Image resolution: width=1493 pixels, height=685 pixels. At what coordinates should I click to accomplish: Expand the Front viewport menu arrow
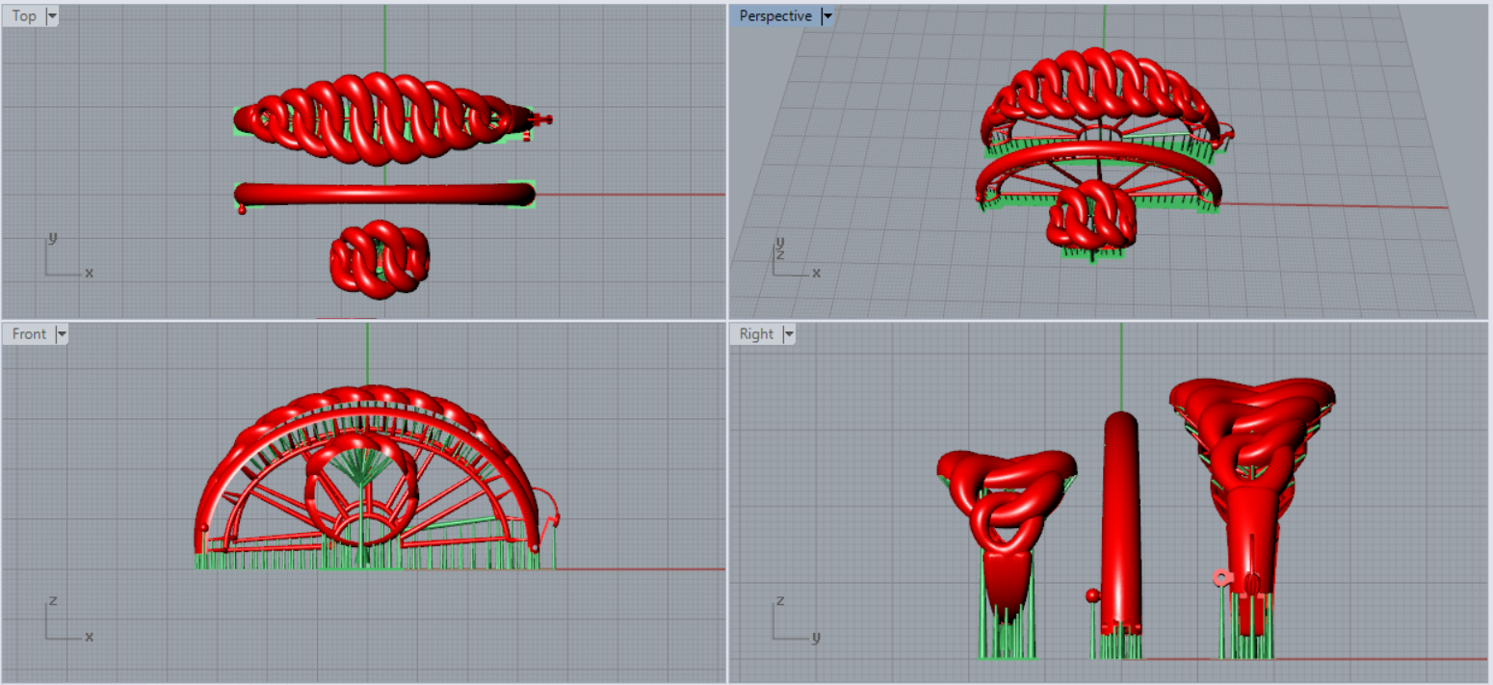pos(62,334)
